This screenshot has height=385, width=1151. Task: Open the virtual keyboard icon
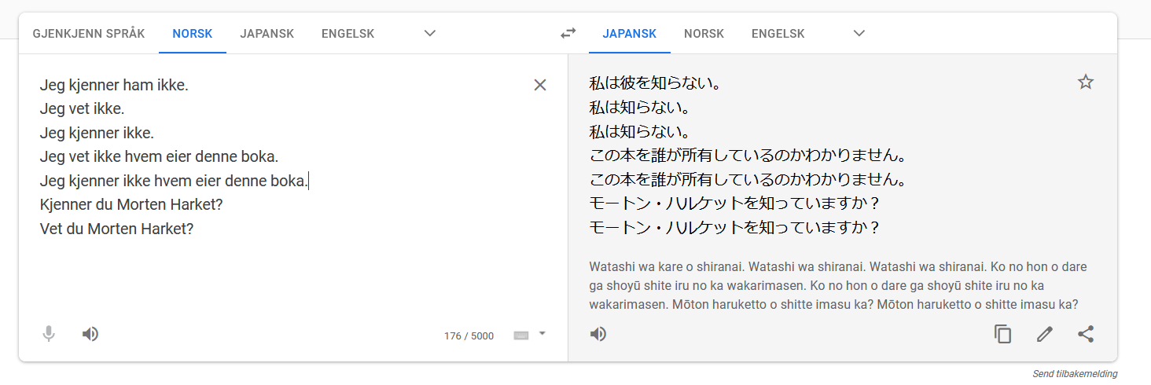(x=521, y=335)
